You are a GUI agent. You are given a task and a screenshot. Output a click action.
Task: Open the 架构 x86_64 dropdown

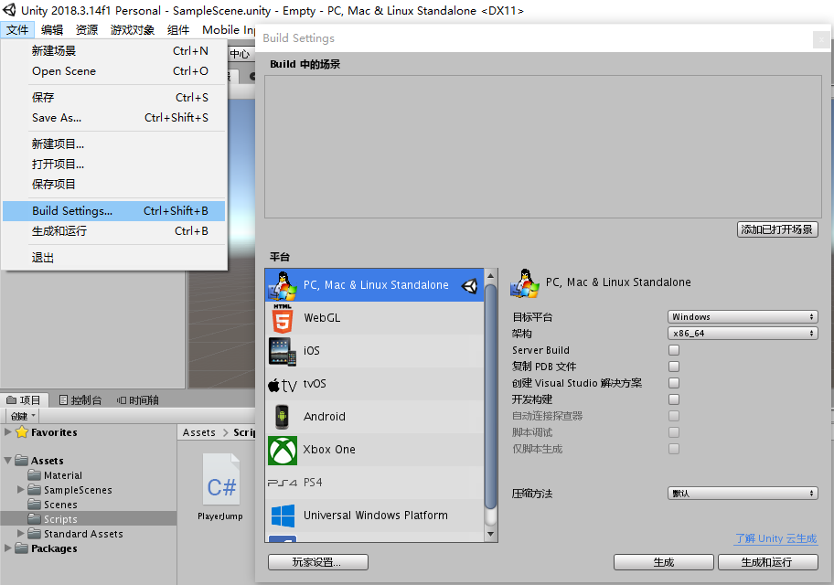tap(743, 334)
